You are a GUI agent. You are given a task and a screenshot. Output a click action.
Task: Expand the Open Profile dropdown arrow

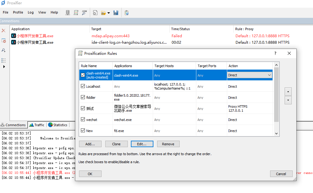click(x=109, y=13)
